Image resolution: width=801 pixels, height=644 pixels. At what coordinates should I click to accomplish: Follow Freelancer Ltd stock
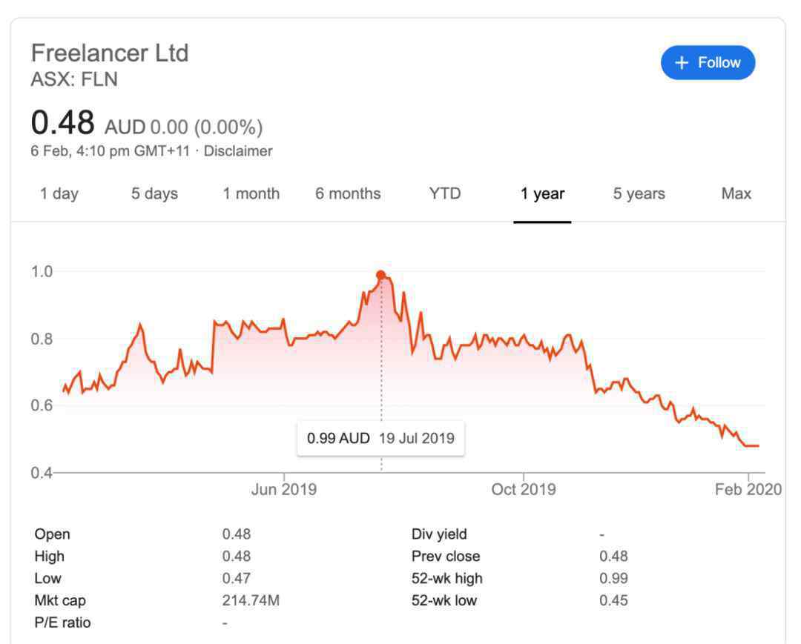708,63
